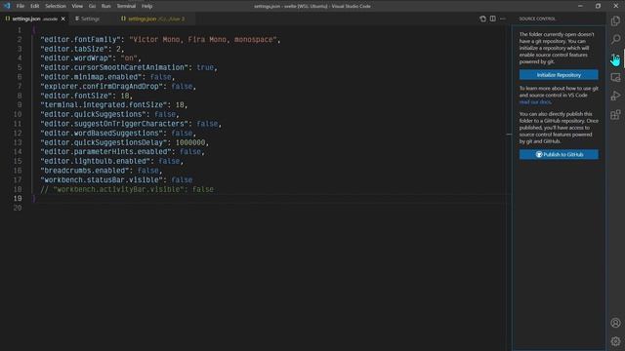Click the commented workbench.activityBar.visible line
Viewport: 625px width, 351px height.
(x=127, y=189)
